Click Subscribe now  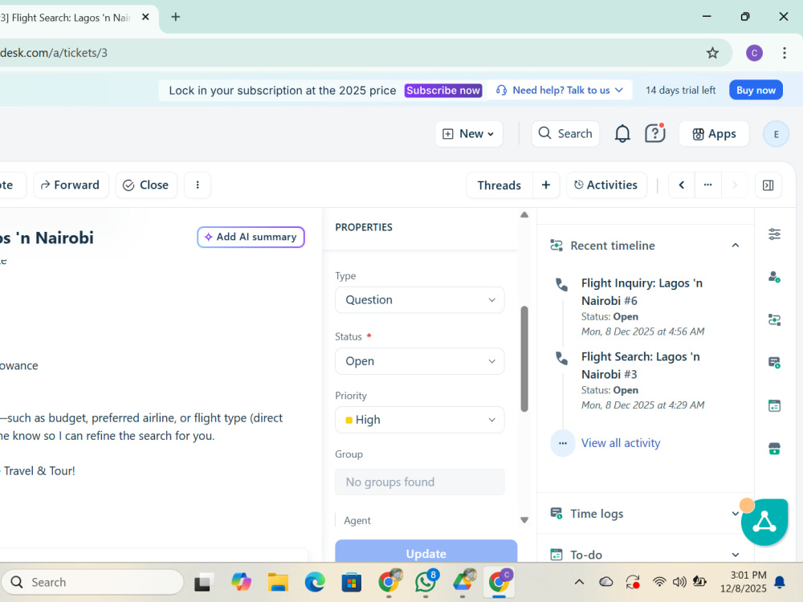(x=443, y=91)
